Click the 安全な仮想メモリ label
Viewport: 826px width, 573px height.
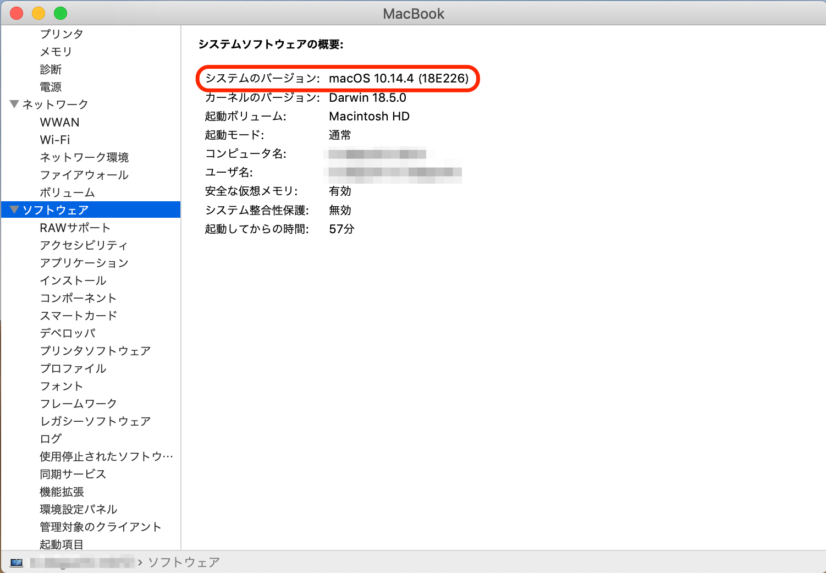pos(251,191)
